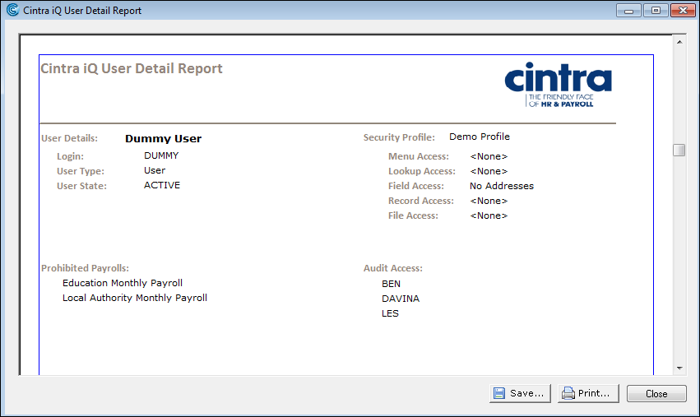The image size is (700, 417).
Task: Click the Lookup Access '<None>' value
Action: tap(489, 171)
